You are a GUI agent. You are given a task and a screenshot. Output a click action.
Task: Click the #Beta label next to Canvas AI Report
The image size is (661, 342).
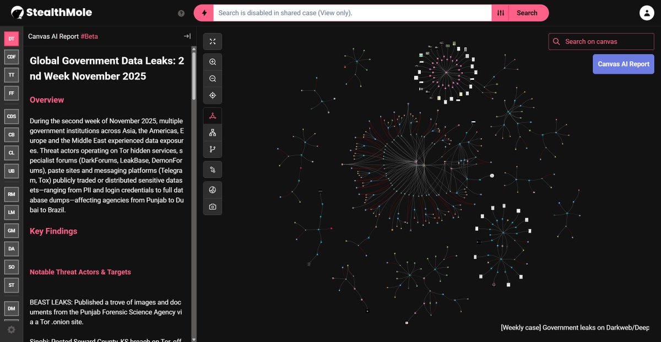89,36
